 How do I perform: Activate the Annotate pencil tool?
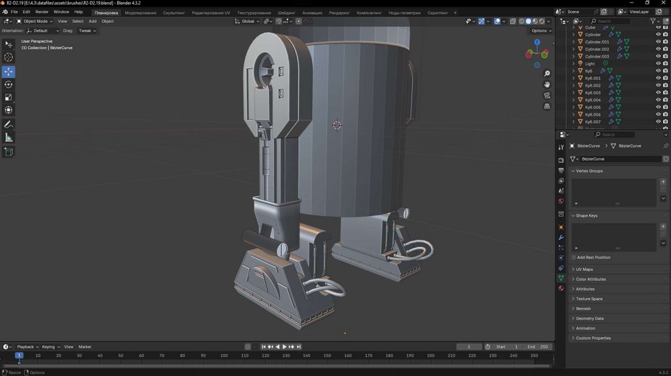[9, 124]
